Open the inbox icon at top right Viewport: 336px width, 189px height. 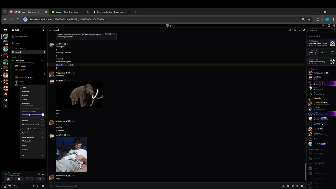(x=329, y=25)
